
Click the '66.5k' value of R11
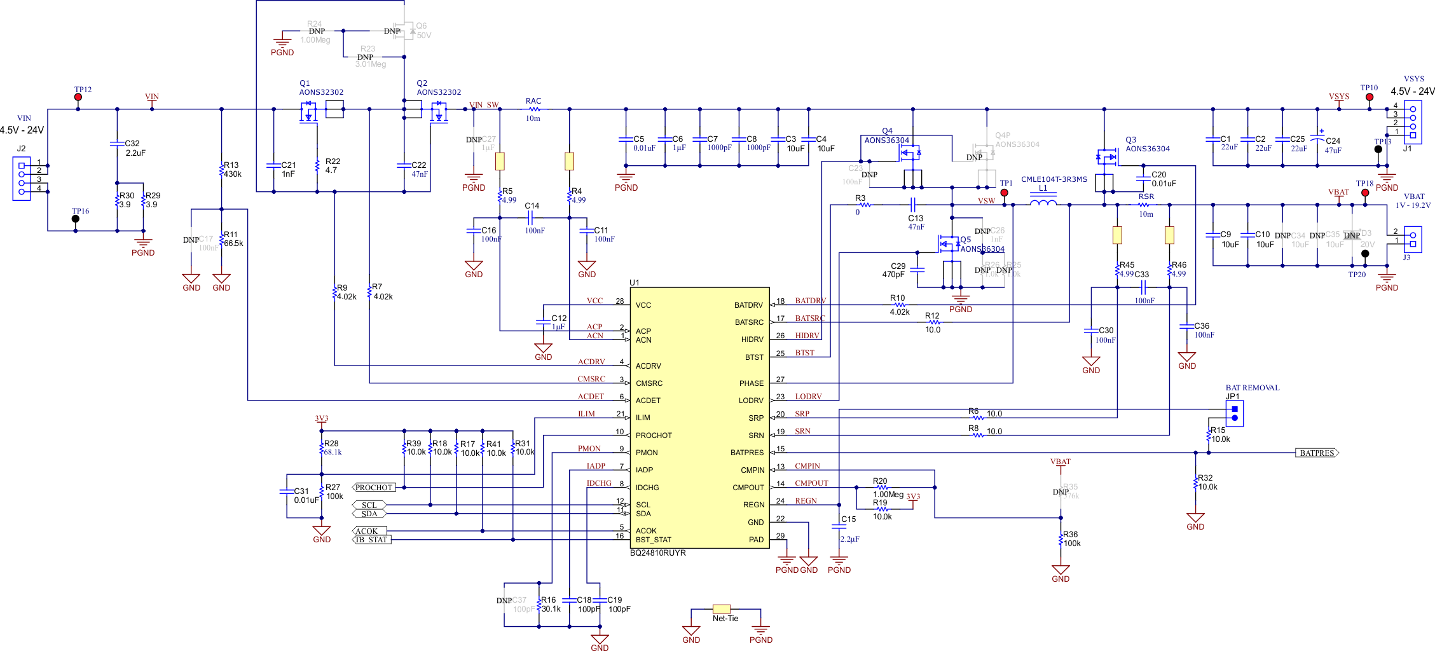(233, 243)
